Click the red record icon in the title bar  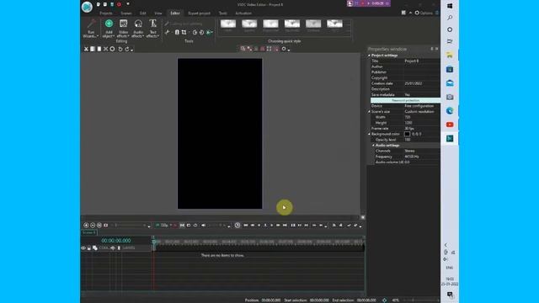click(119, 4)
